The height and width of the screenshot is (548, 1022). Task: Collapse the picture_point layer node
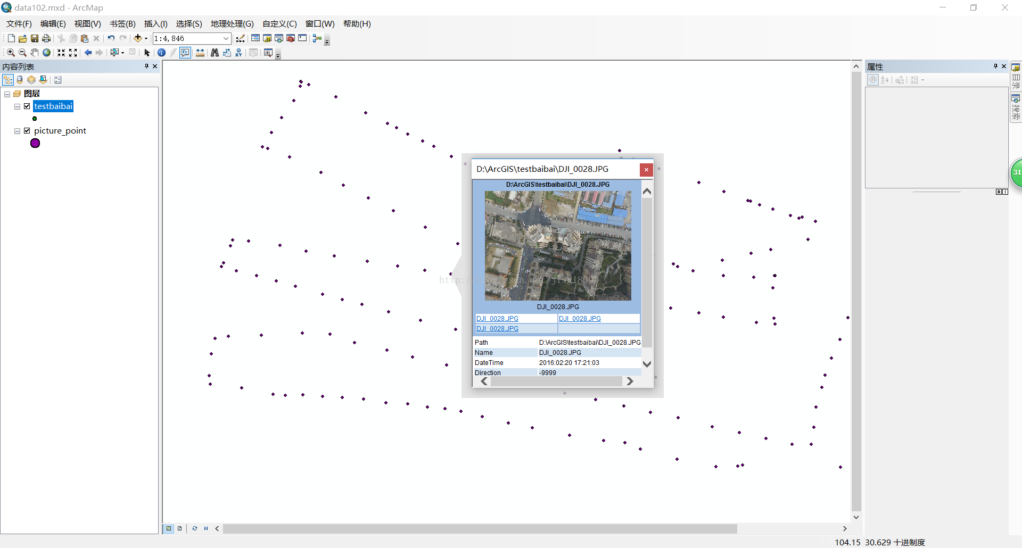(18, 131)
